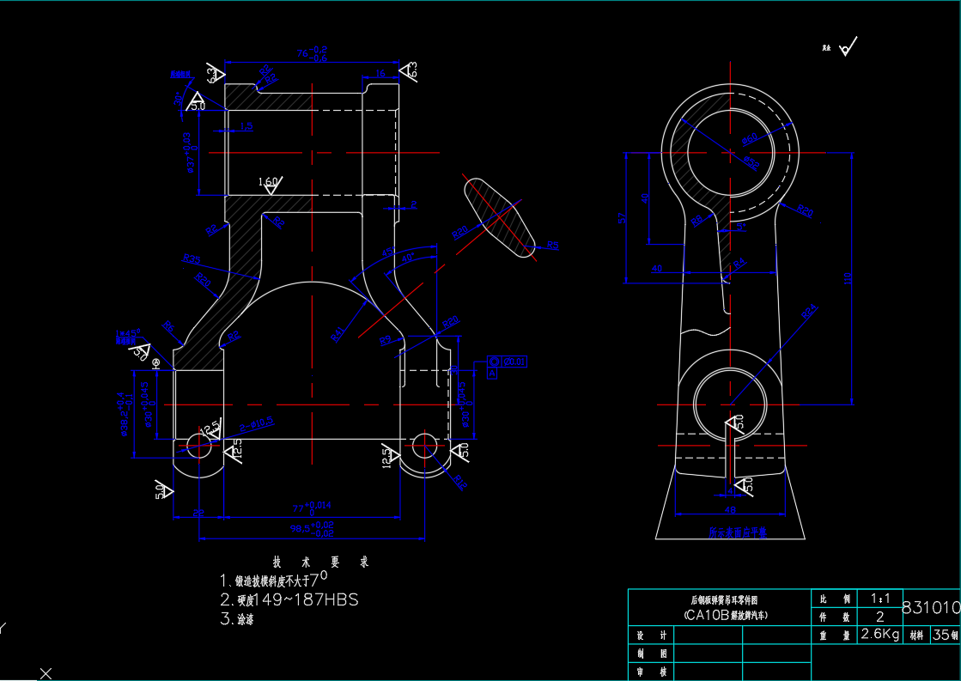Select the 98.5 overall width dimension
The image size is (961, 681).
311,529
